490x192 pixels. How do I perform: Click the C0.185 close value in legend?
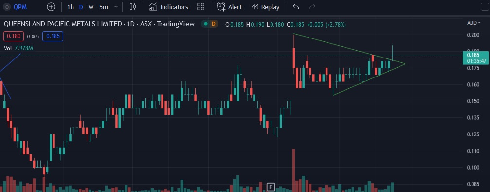tap(295, 24)
